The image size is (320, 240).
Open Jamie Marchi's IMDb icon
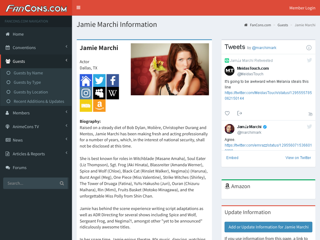click(x=86, y=106)
